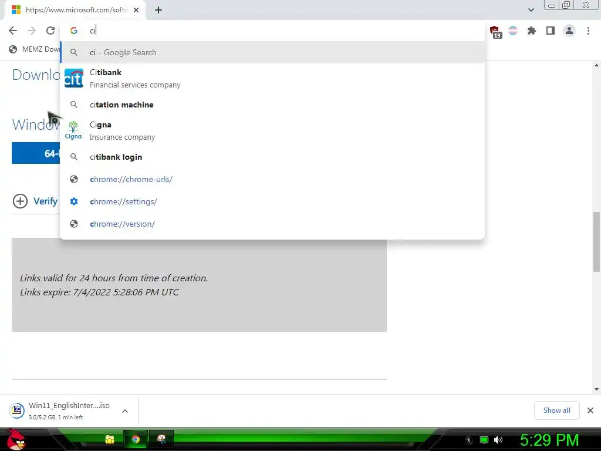Click the Verify link text

[x=45, y=201]
